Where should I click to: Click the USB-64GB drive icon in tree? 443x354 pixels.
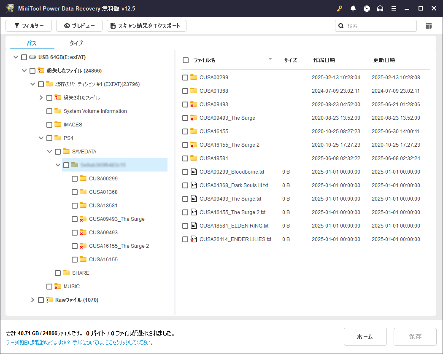pyautogui.click(x=32, y=57)
